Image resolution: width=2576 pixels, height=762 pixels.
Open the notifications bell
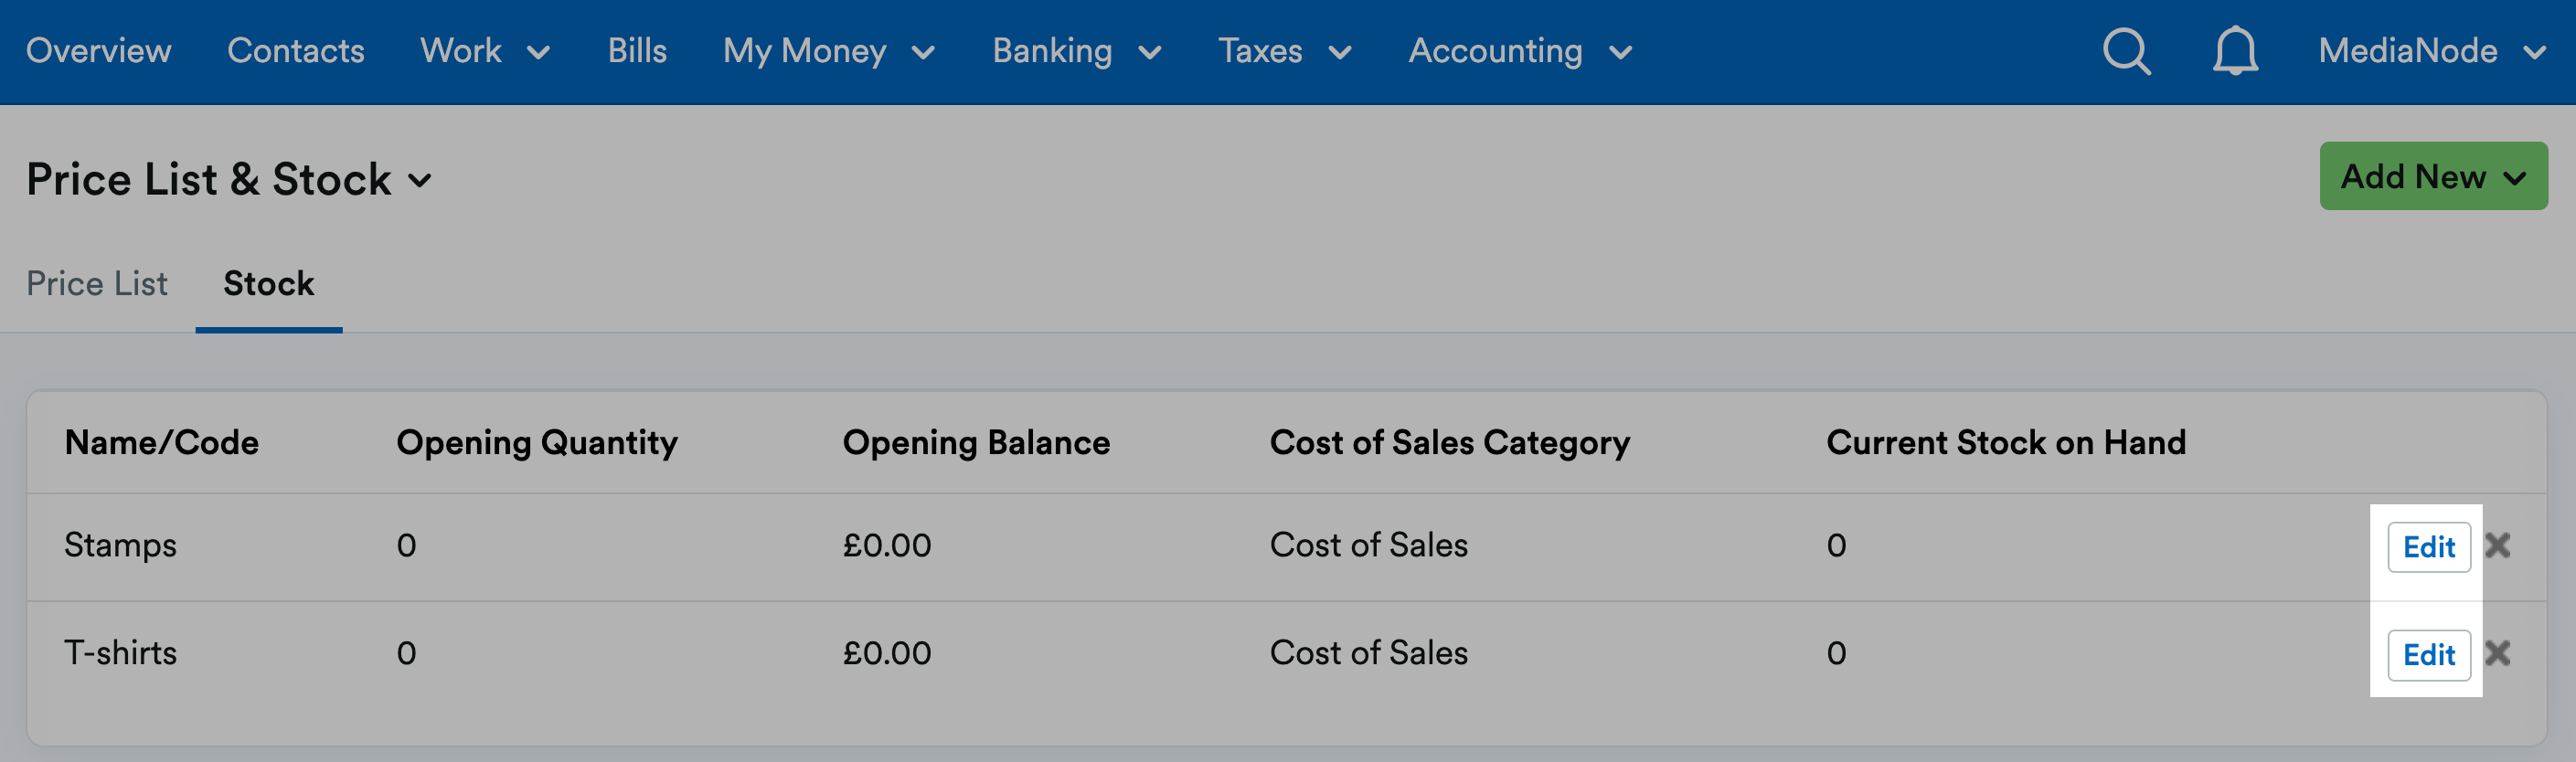[x=2235, y=51]
